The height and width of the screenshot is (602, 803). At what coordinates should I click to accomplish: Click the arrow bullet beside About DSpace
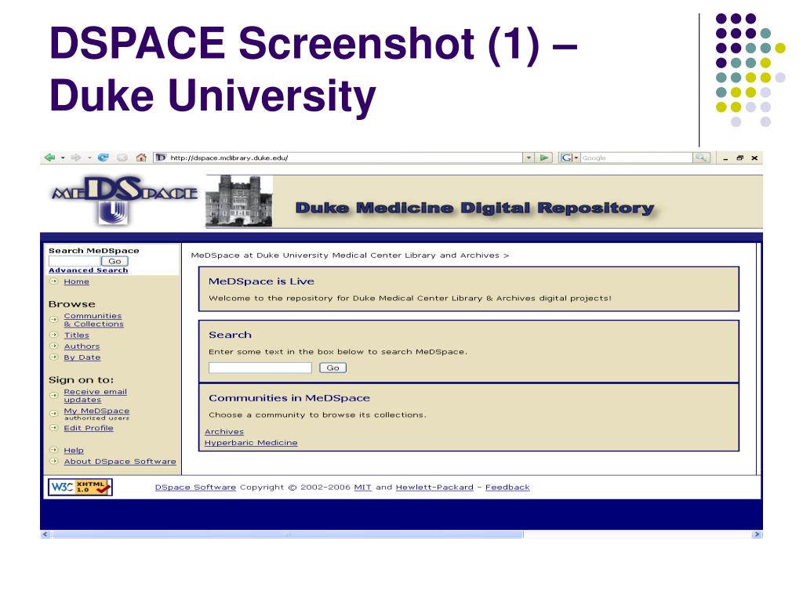[x=54, y=461]
